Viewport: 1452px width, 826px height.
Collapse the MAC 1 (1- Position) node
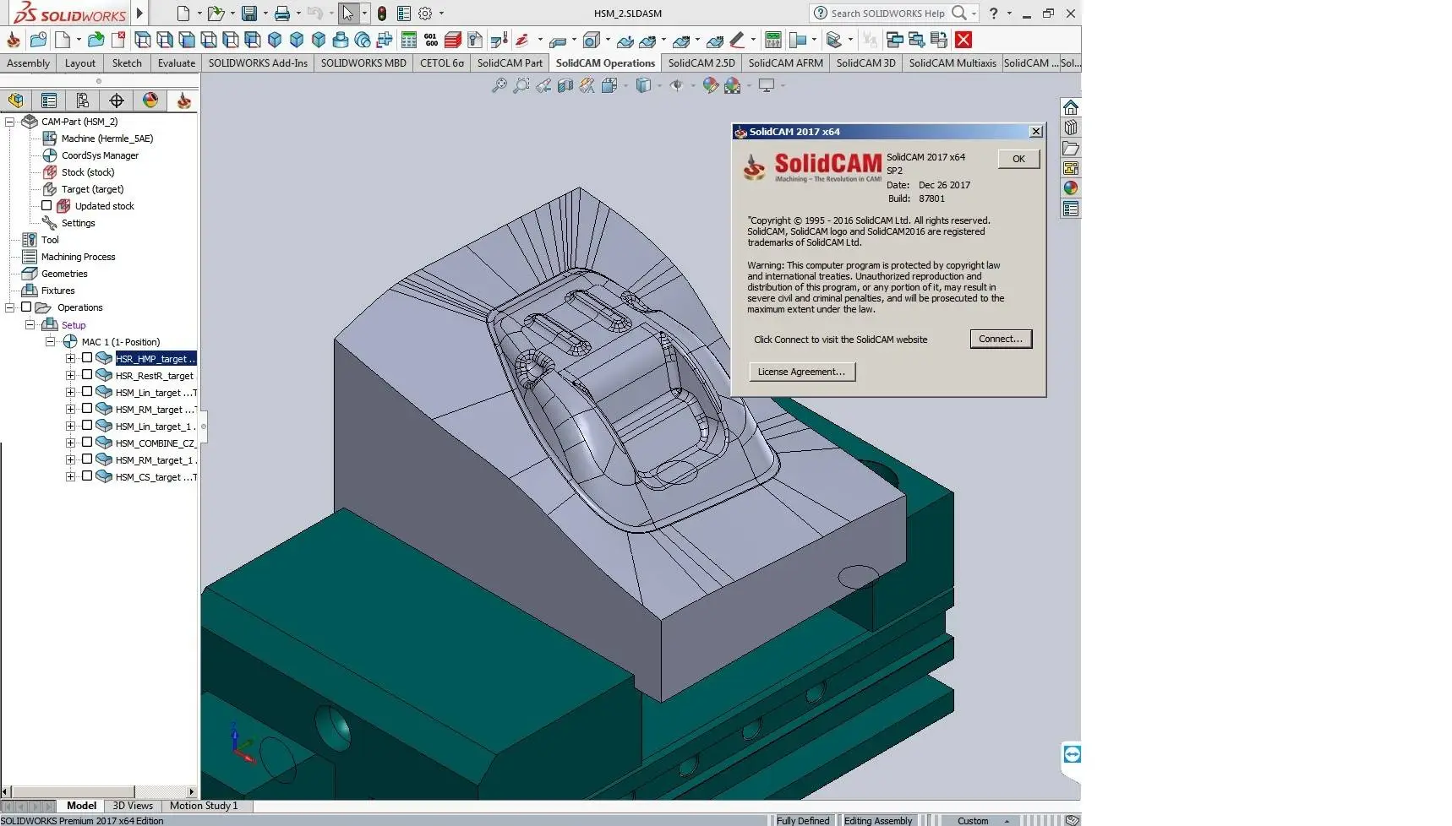51,342
